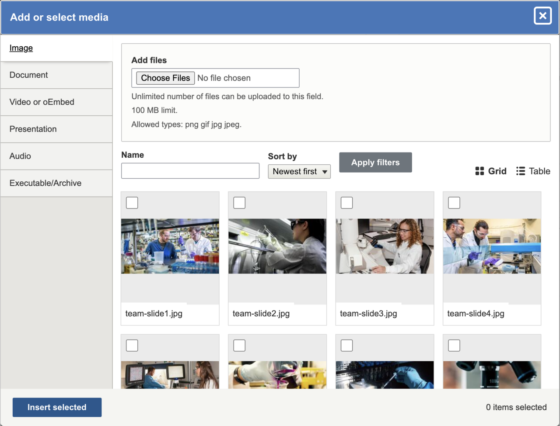Switch to the Document tab
This screenshot has height=426, width=560.
point(28,75)
